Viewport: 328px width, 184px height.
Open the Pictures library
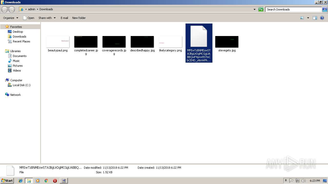pos(18,66)
